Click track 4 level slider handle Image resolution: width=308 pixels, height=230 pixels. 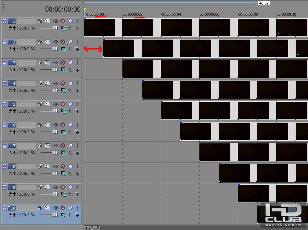(55, 91)
